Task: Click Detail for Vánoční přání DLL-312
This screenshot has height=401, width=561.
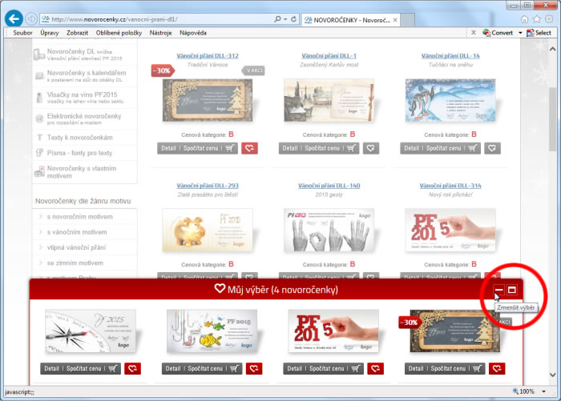Action: coord(168,148)
